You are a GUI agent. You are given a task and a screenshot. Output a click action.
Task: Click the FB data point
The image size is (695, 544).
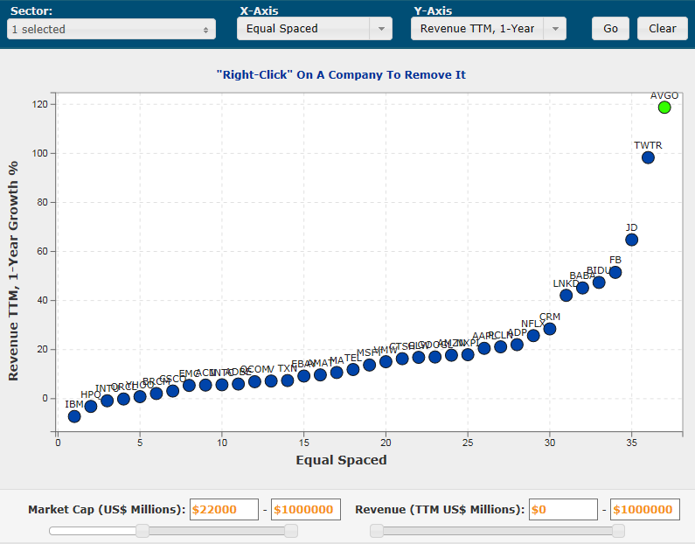615,272
